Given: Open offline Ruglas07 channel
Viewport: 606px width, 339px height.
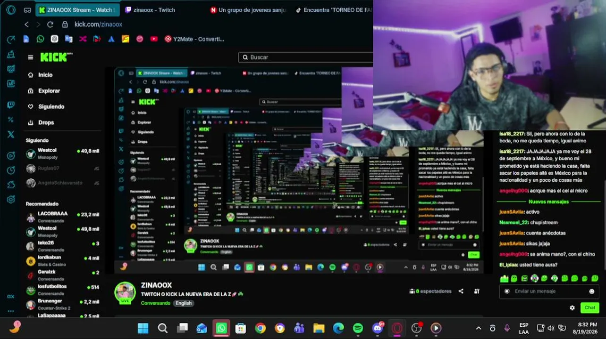Looking at the screenshot, I should coord(63,168).
